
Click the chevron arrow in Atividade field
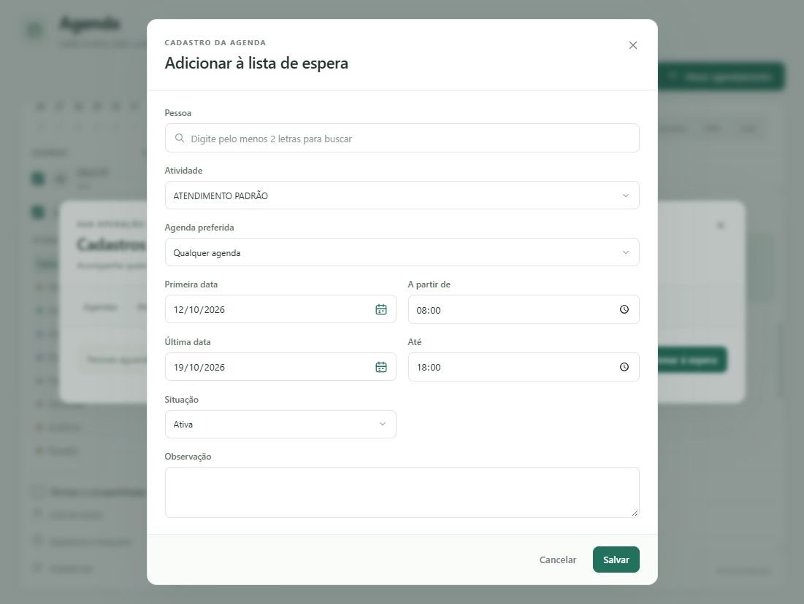626,195
